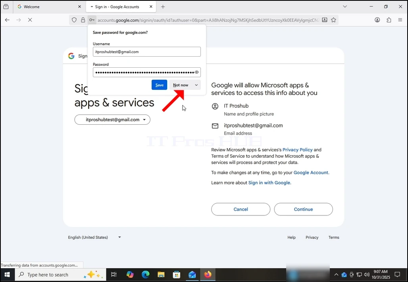Edit the Username field in the save password popup
Viewport: 408px width, 282px height.
[147, 51]
